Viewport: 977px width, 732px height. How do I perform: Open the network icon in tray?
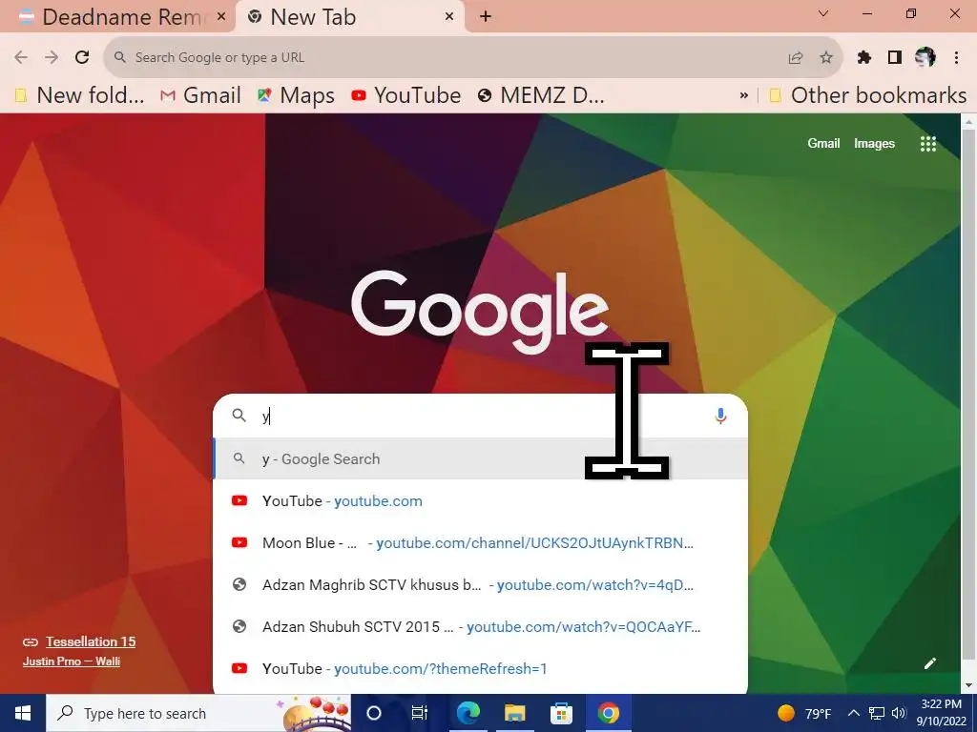point(877,713)
